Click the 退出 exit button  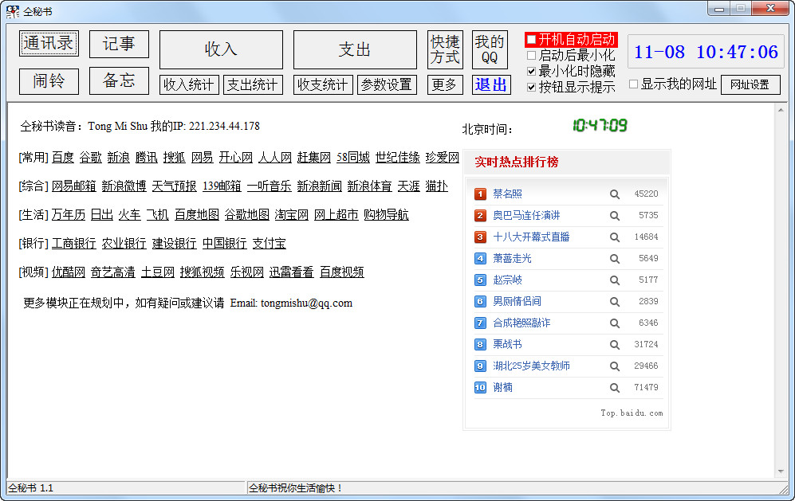[491, 84]
